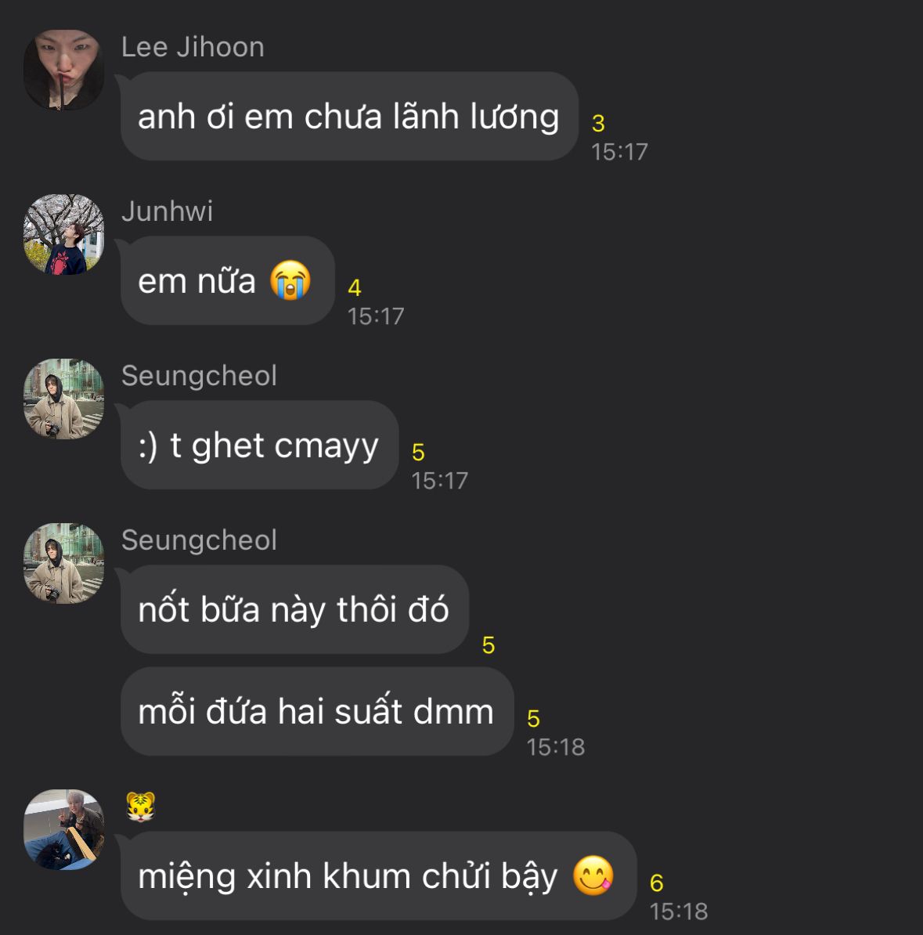Select the 'mỗi đứa hai suất dmm' bubble
This screenshot has width=923, height=935.
click(317, 711)
